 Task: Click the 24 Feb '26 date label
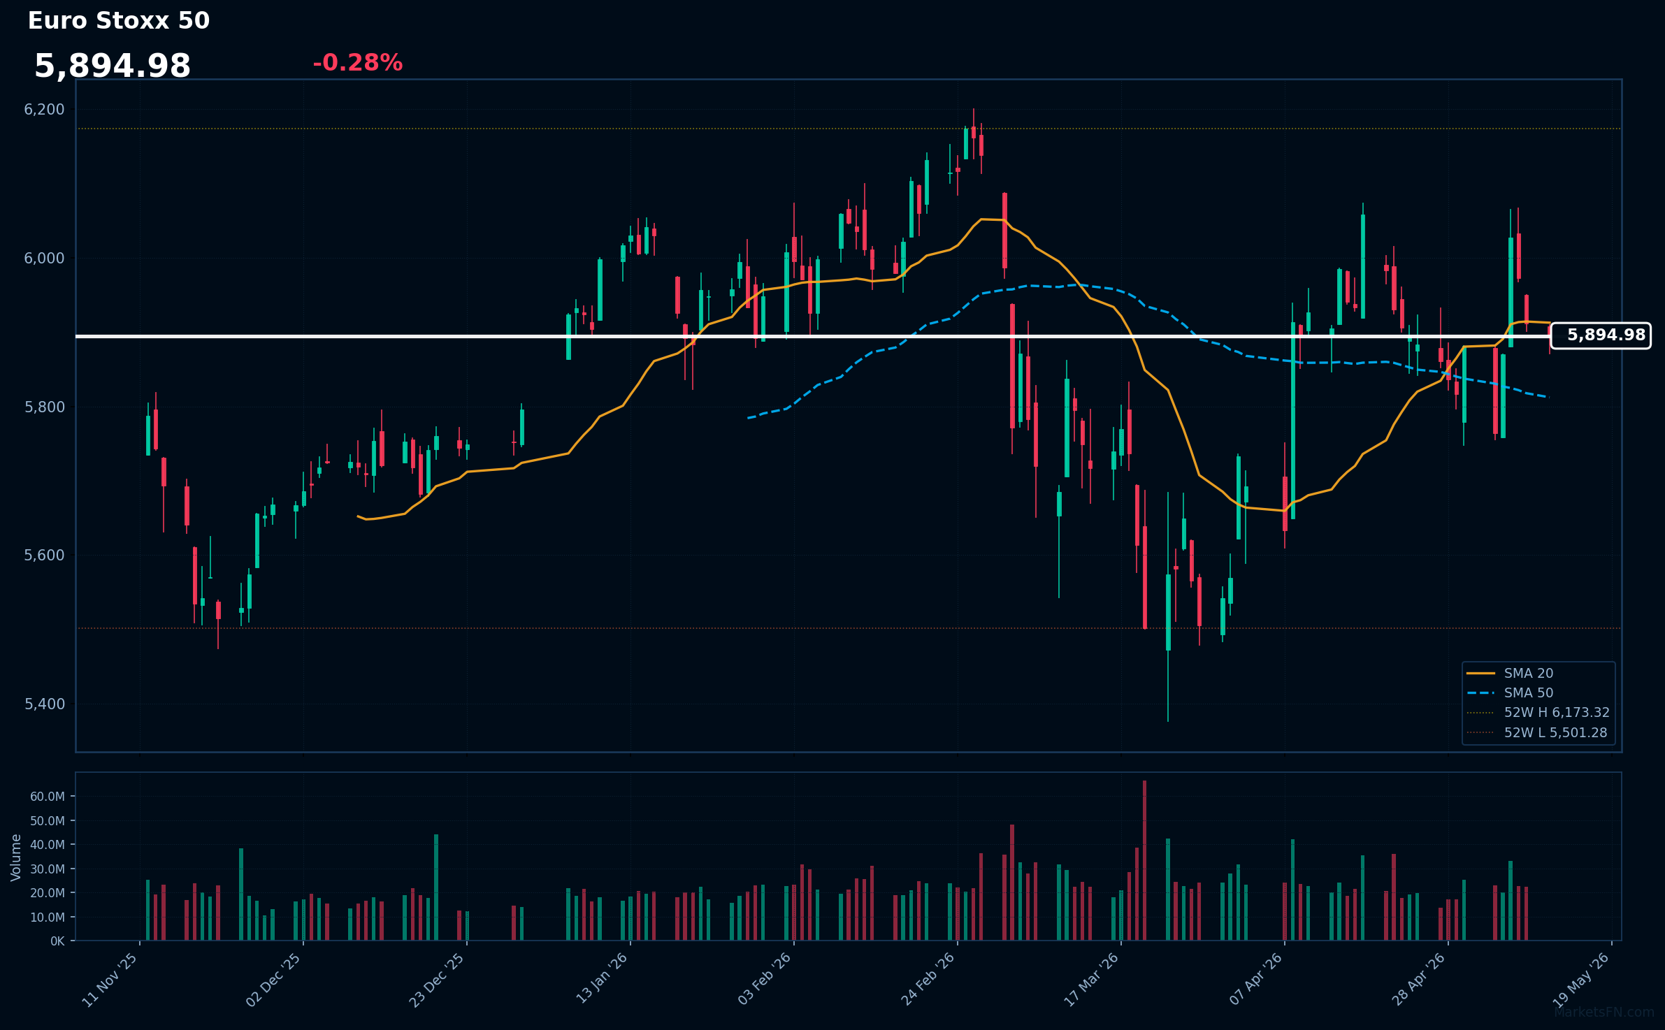(x=928, y=980)
